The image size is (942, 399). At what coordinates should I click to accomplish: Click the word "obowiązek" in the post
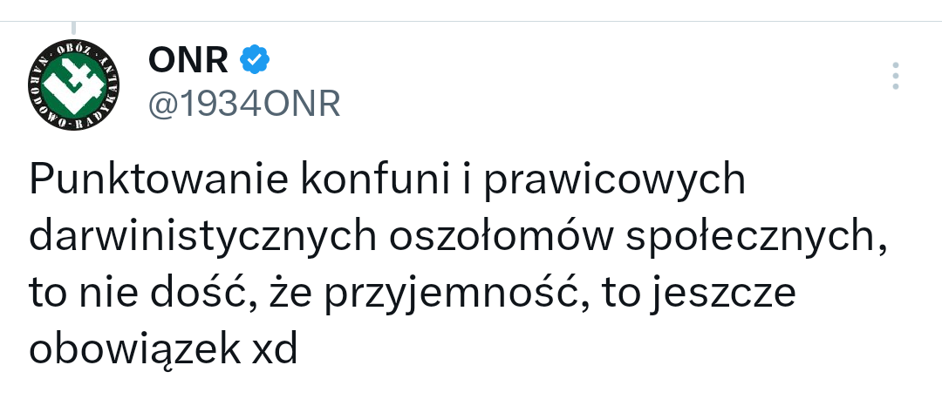click(122, 351)
